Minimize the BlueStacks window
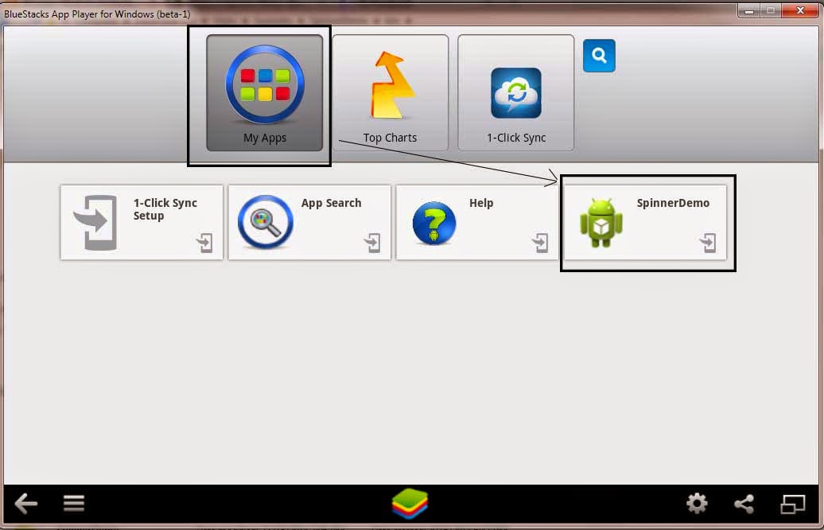 tap(749, 10)
